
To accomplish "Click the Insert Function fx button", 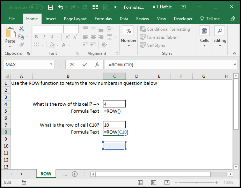I will (x=97, y=65).
